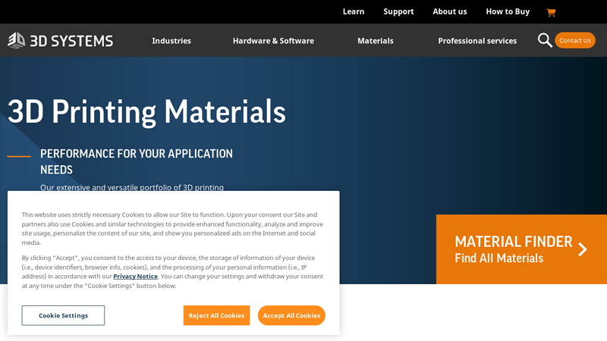Expand the Professional services menu

477,41
